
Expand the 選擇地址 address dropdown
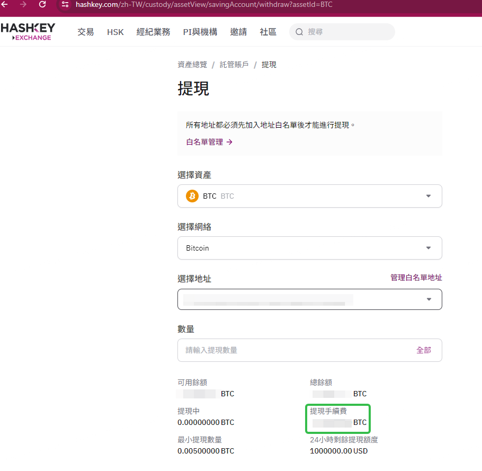[x=309, y=299]
